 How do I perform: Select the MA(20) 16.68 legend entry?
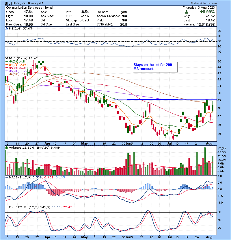point(15,62)
